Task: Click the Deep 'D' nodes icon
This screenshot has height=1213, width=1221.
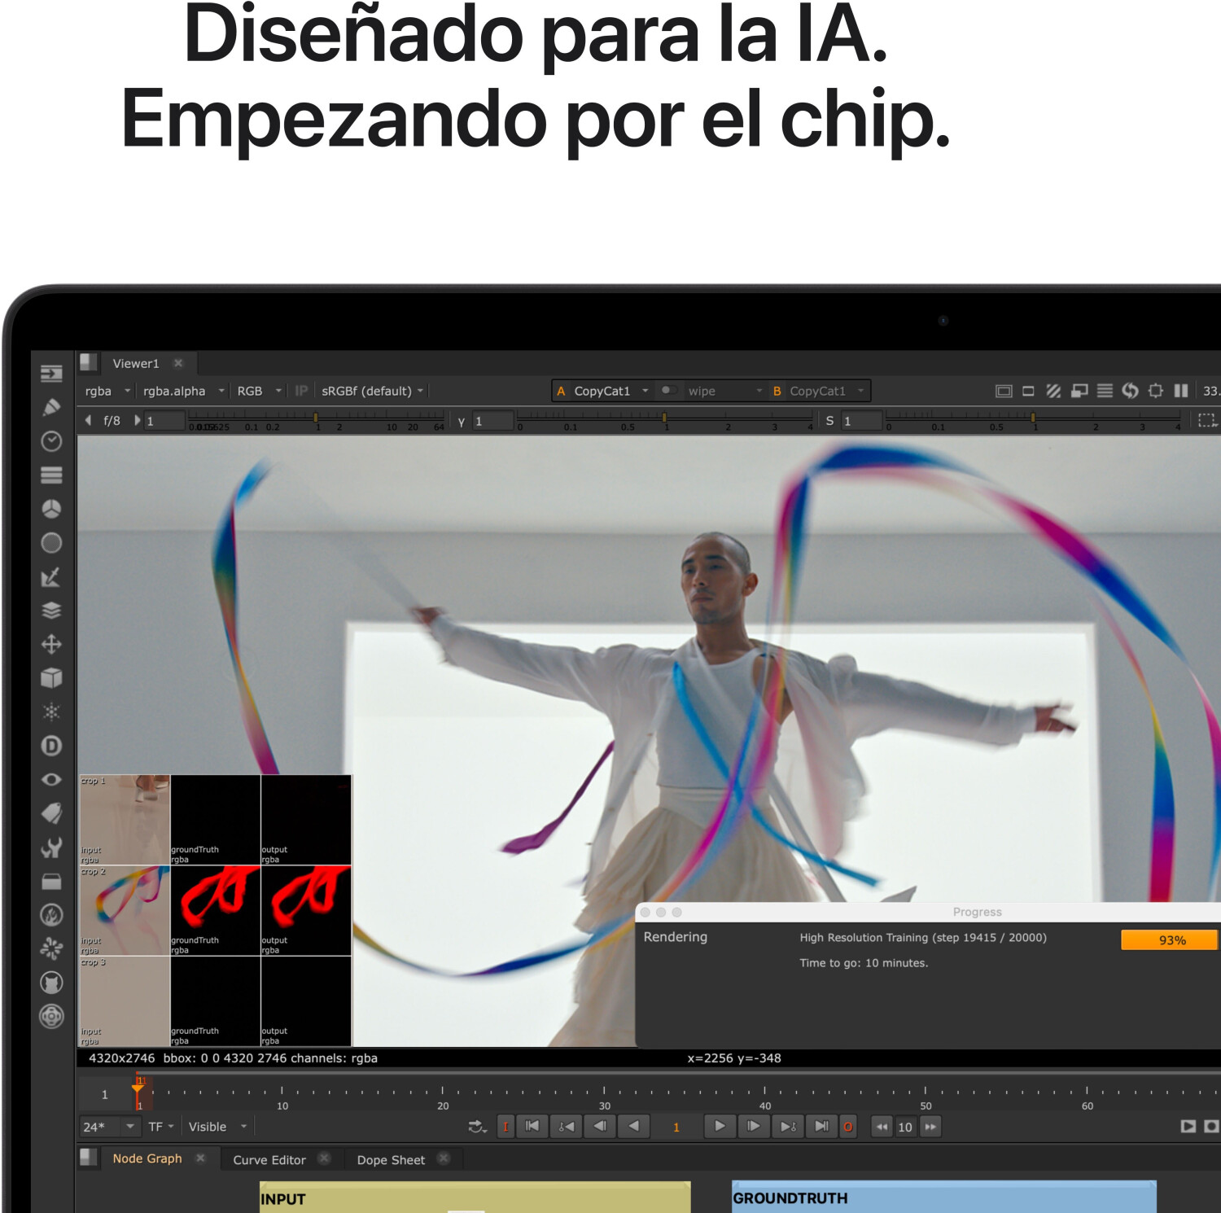Action: pyautogui.click(x=51, y=746)
